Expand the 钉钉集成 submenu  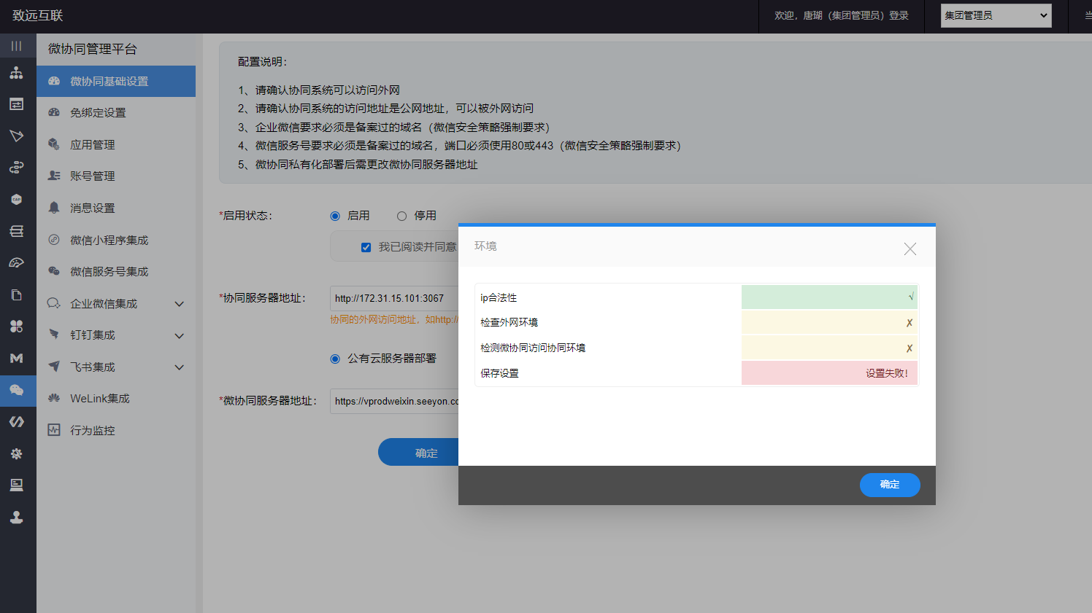(x=179, y=336)
